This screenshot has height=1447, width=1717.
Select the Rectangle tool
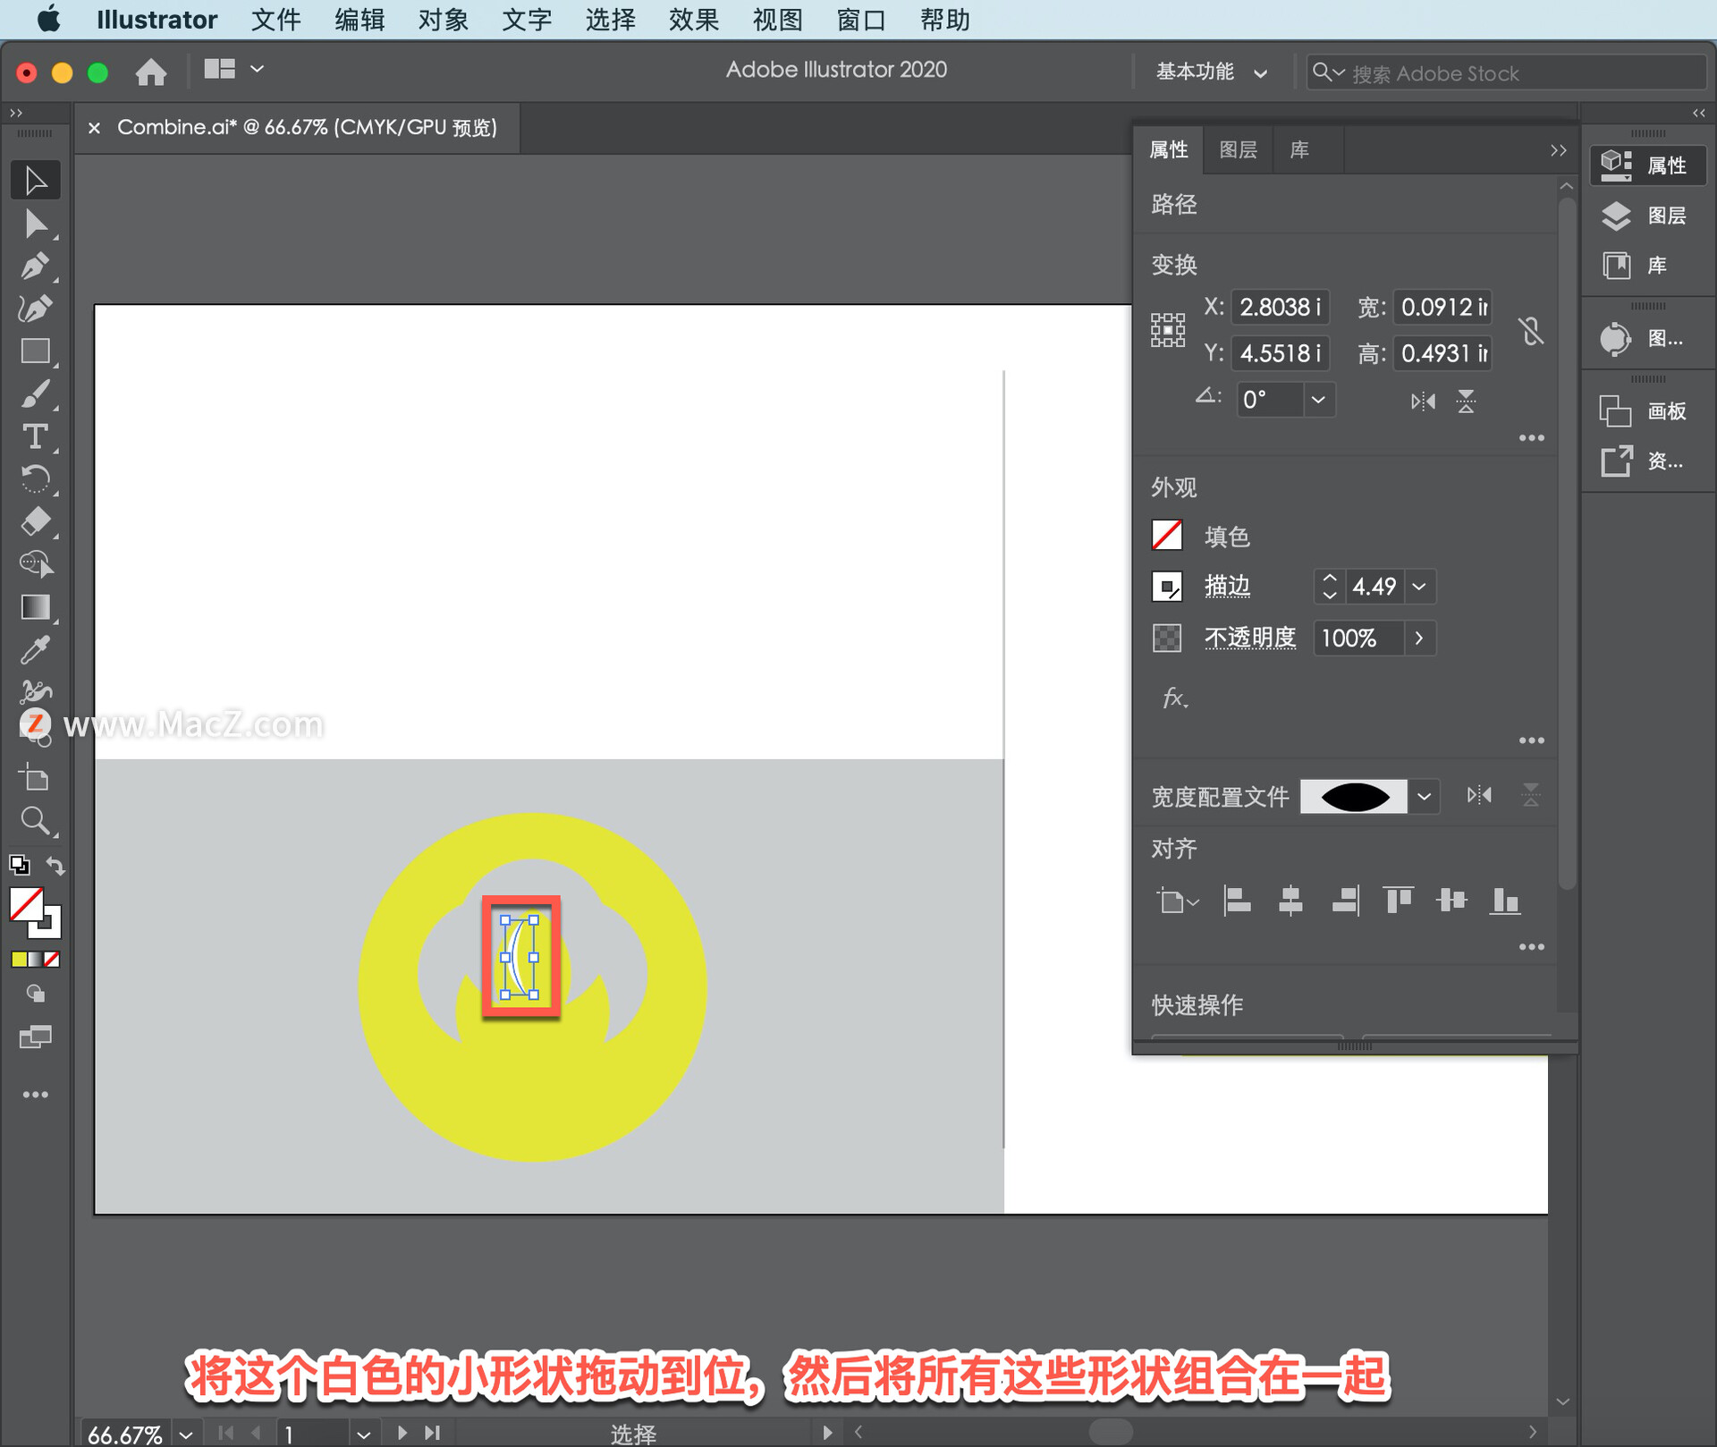click(x=35, y=351)
